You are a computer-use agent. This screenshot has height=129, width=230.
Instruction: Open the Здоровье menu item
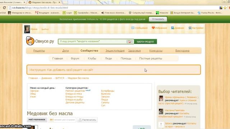point(134,51)
